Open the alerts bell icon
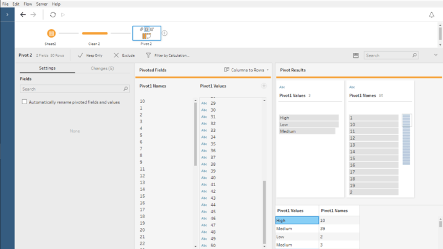This screenshot has height=249, width=443. (x=431, y=15)
